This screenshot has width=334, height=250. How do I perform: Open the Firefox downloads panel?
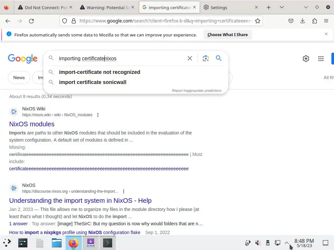click(x=302, y=21)
